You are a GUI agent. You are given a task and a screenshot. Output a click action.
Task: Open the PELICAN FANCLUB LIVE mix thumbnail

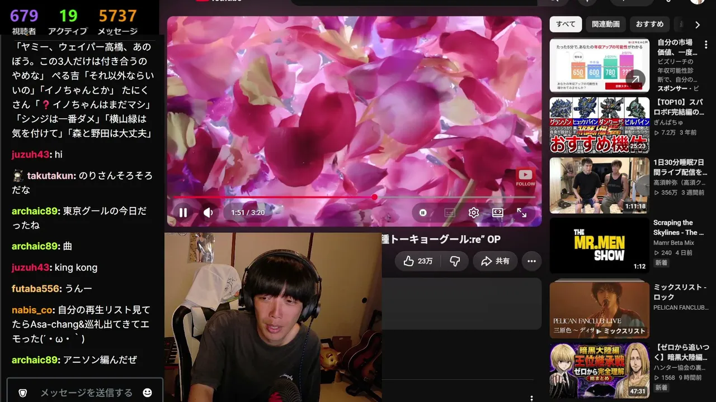pos(599,310)
